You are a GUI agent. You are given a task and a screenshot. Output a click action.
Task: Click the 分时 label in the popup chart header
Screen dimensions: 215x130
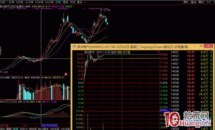[x=113, y=52]
